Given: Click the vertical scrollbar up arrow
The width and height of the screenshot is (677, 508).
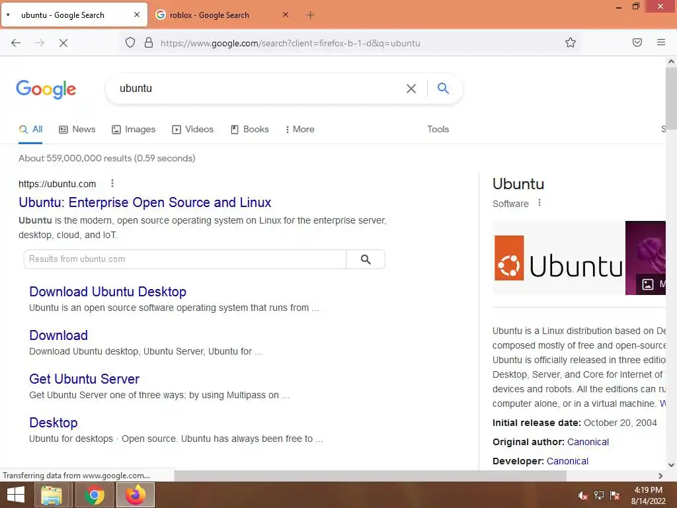Looking at the screenshot, I should [671, 62].
